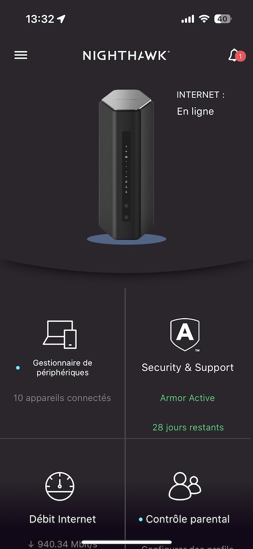This screenshot has width=253, height=549.
Task: View 10 appareils connectés
Action: pos(62,398)
